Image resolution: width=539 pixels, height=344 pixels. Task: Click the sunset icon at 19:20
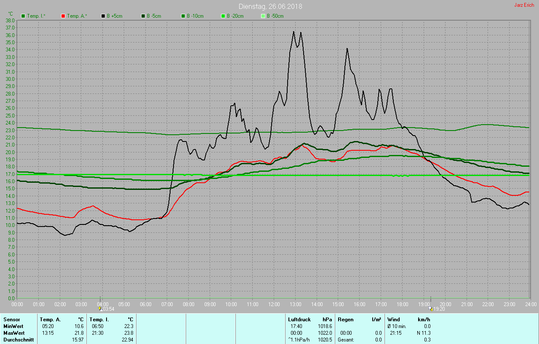(x=430, y=309)
